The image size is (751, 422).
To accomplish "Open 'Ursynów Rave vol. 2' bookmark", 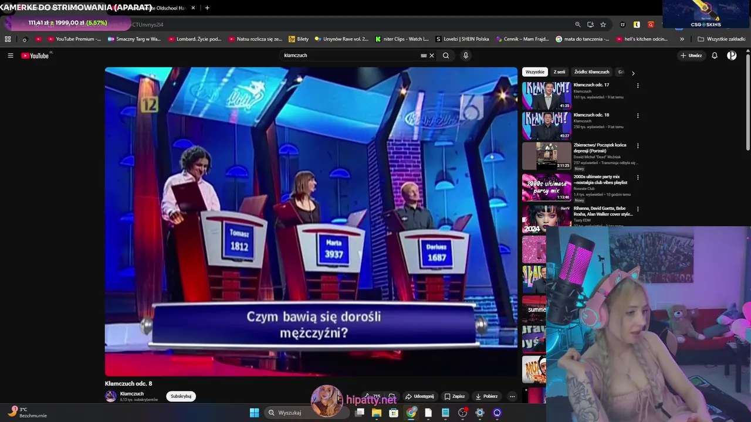I will click(x=341, y=39).
